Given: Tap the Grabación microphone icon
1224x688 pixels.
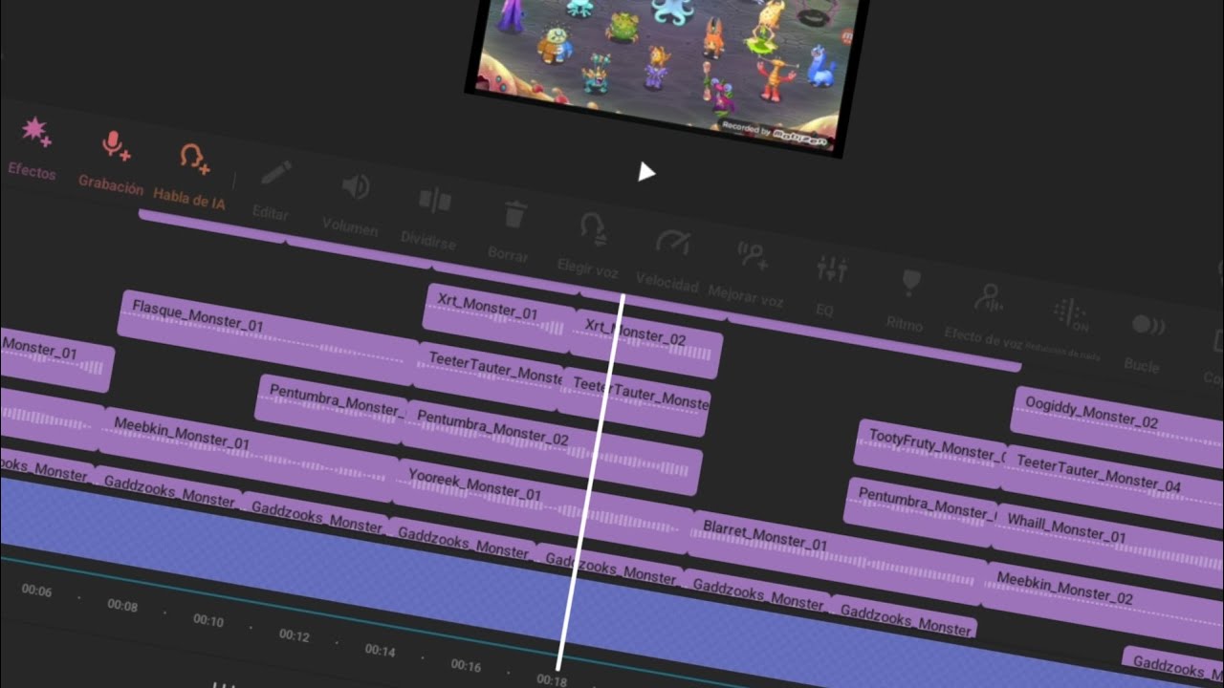Looking at the screenshot, I should pos(115,145).
